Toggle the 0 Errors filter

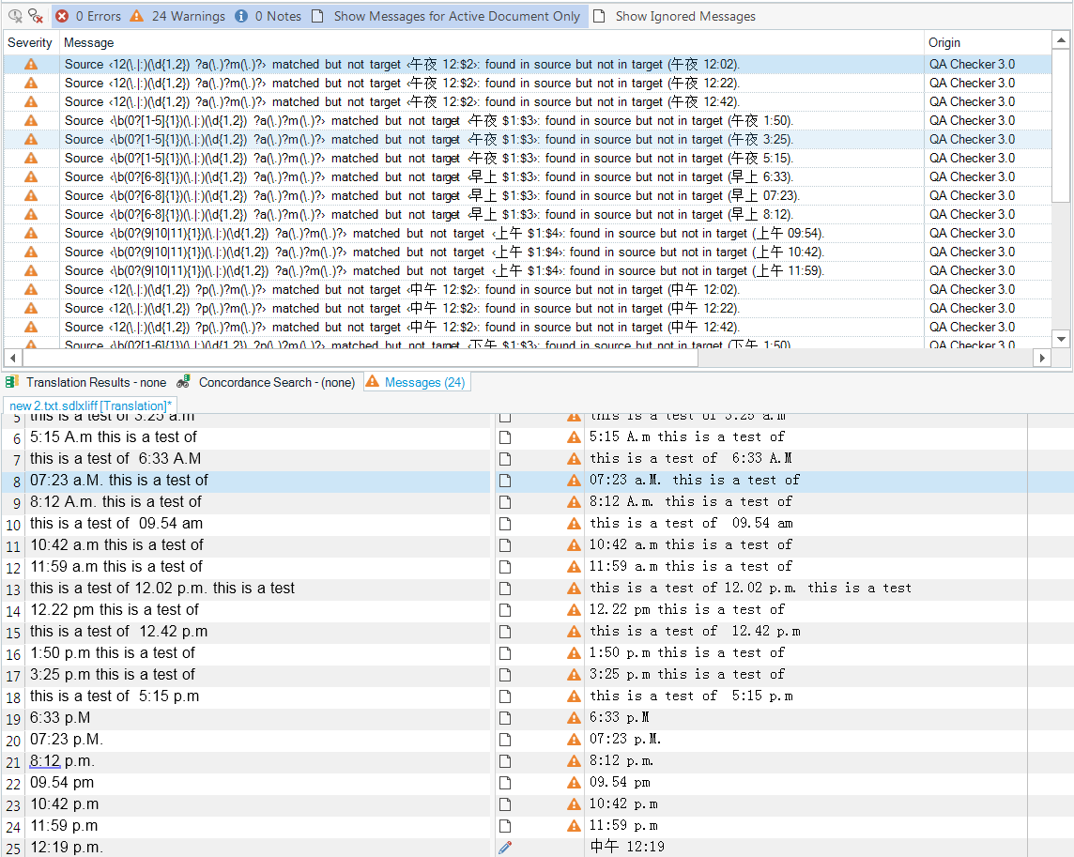click(88, 16)
